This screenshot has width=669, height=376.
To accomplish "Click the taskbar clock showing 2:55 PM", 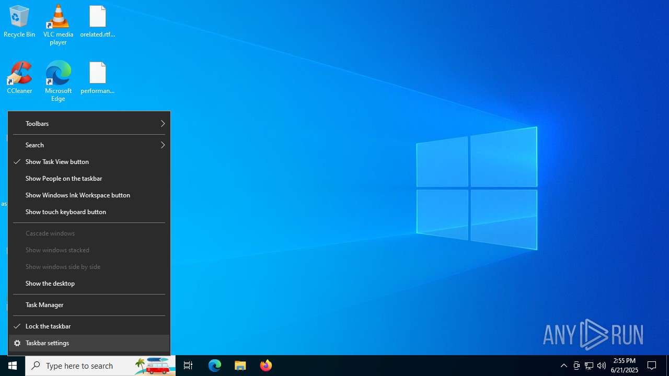I will point(625,366).
